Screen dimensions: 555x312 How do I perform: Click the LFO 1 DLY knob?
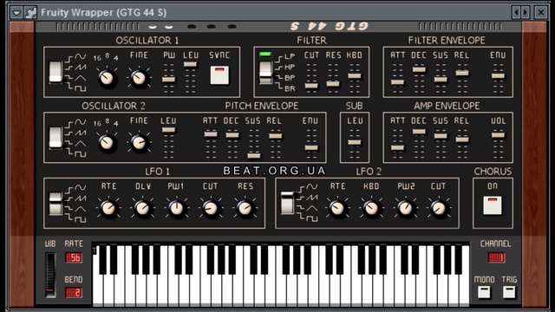click(x=142, y=208)
